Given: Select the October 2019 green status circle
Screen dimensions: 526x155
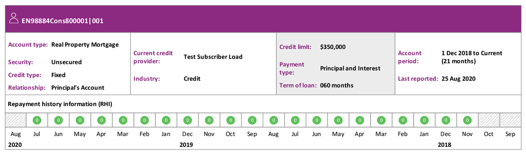Looking at the screenshot, I should [x=231, y=120].
